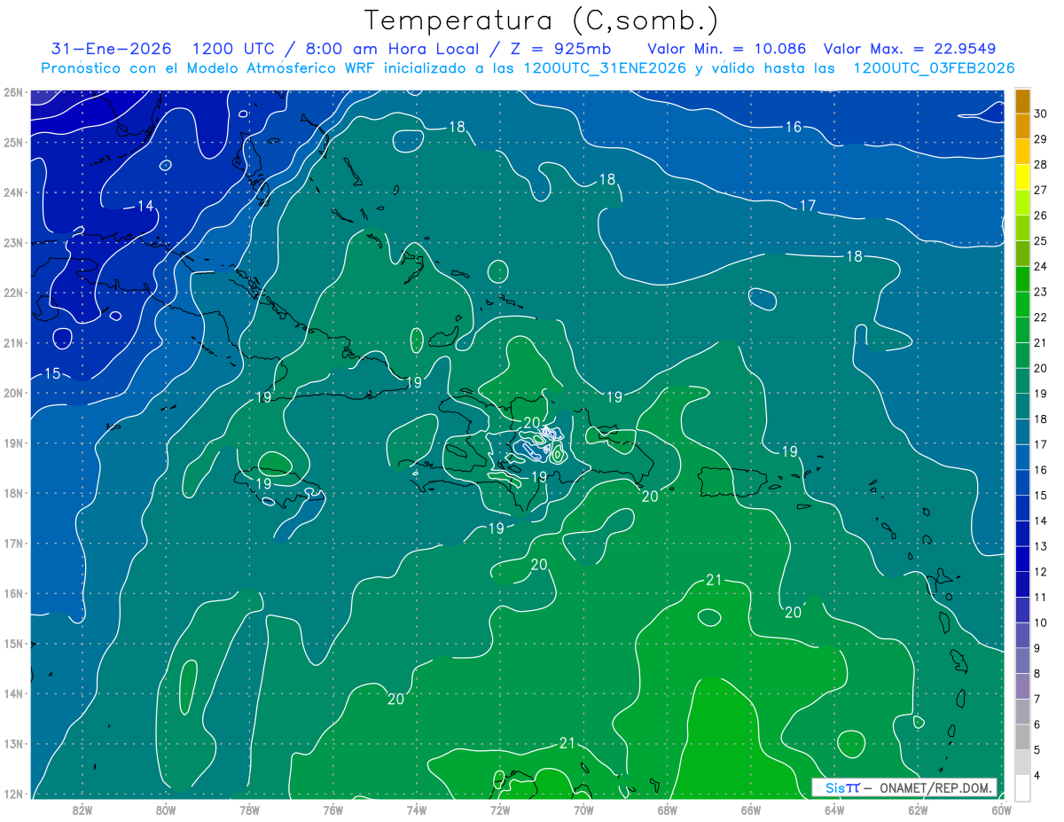Click the orange-brown swatch above the 30 mark

pos(1022,101)
